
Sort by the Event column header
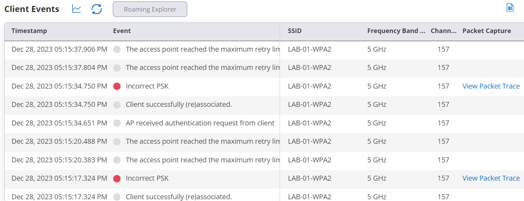(122, 31)
